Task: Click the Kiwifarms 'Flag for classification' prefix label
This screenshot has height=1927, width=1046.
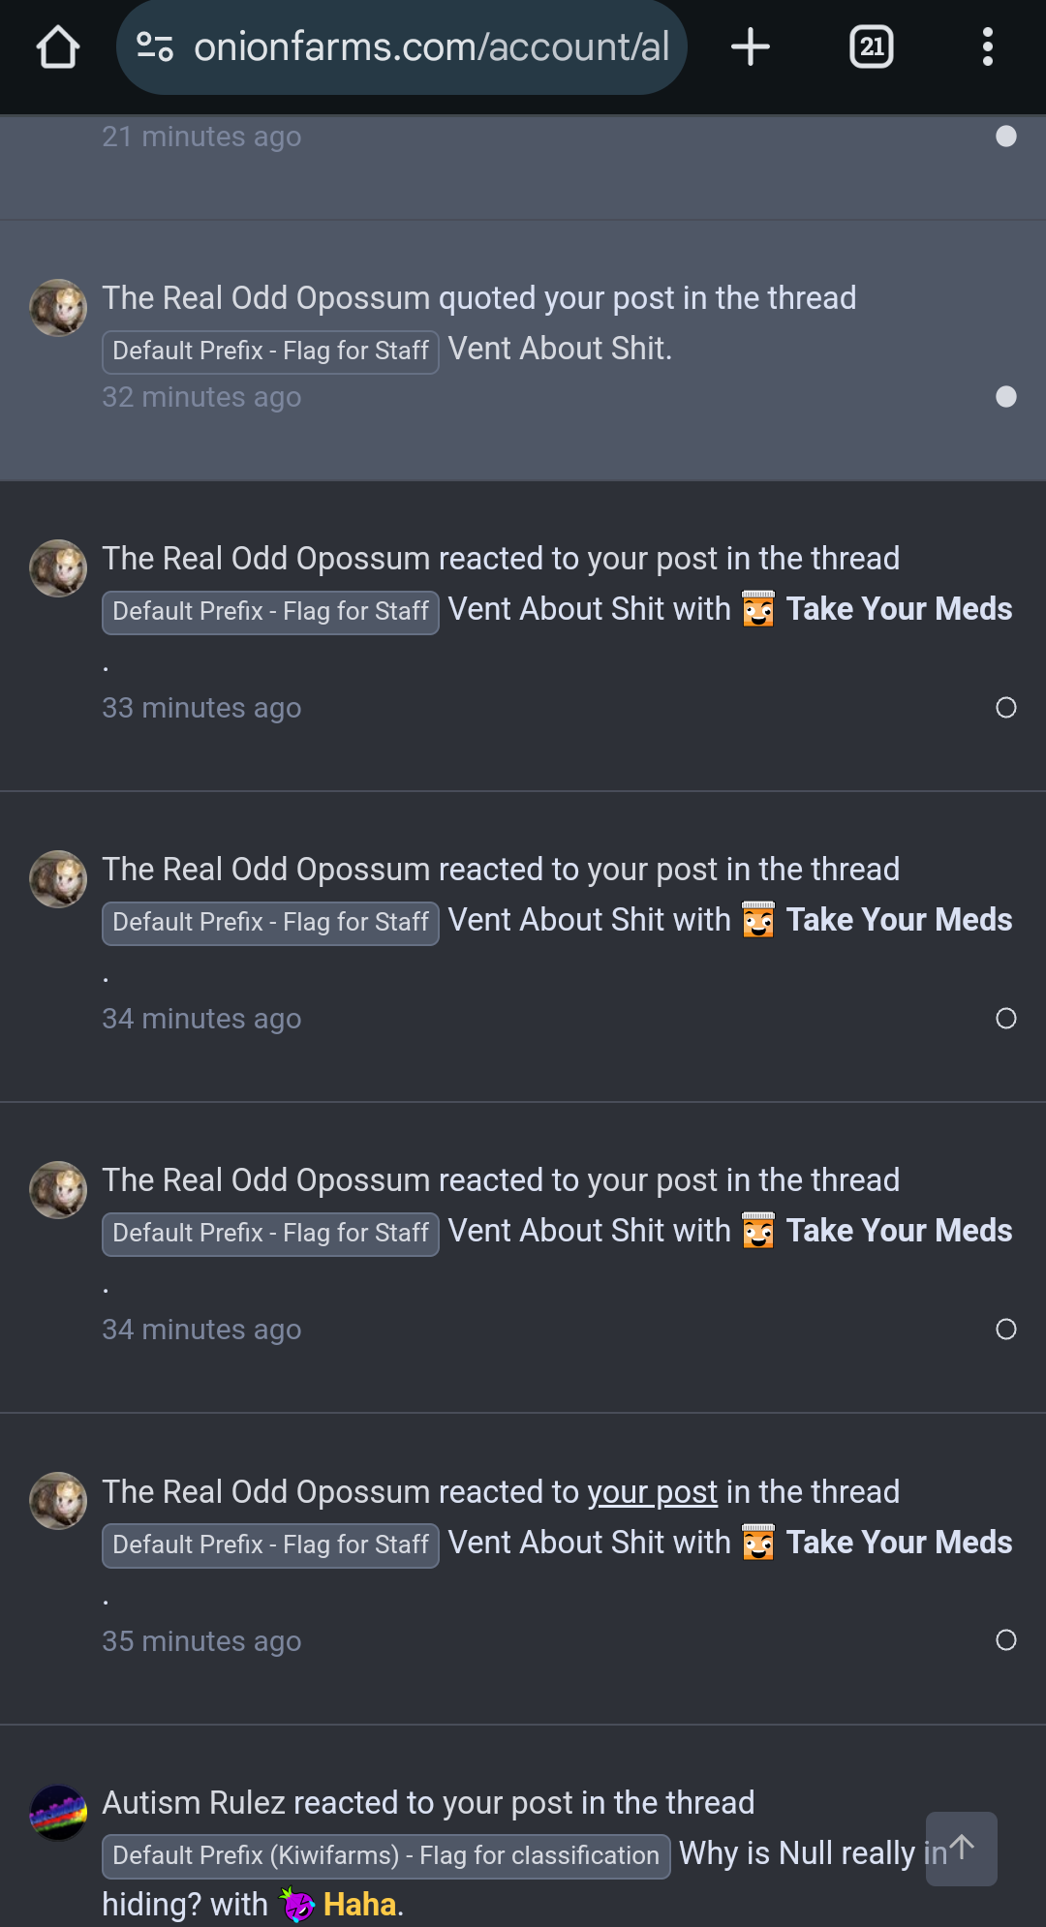Action: [x=385, y=1855]
